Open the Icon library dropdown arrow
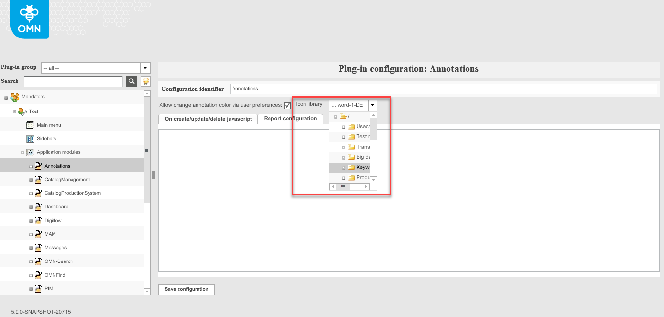The image size is (664, 317). pos(372,105)
